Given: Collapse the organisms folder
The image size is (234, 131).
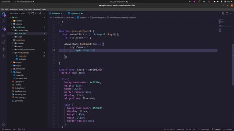Looking at the screenshot, I should (x=20, y=40).
